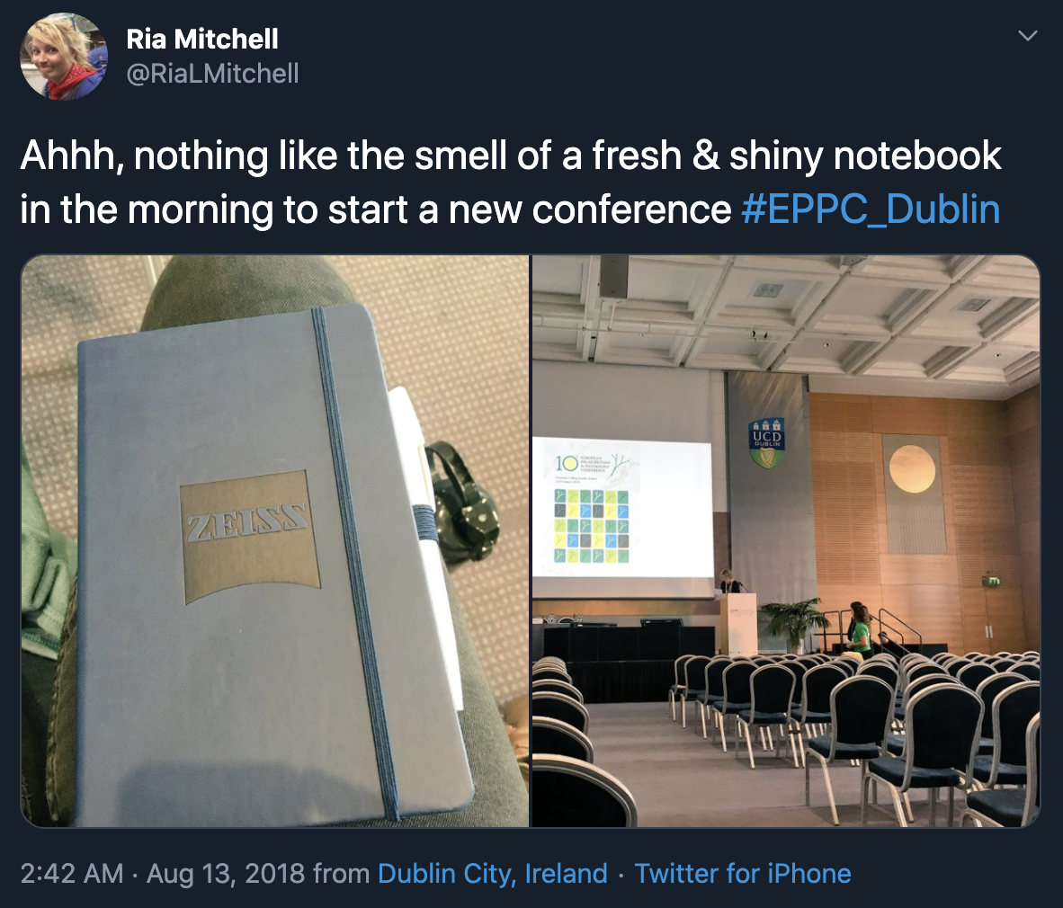Click the 2:42 AM tweet time
The height and width of the screenshot is (908, 1063).
point(72,874)
